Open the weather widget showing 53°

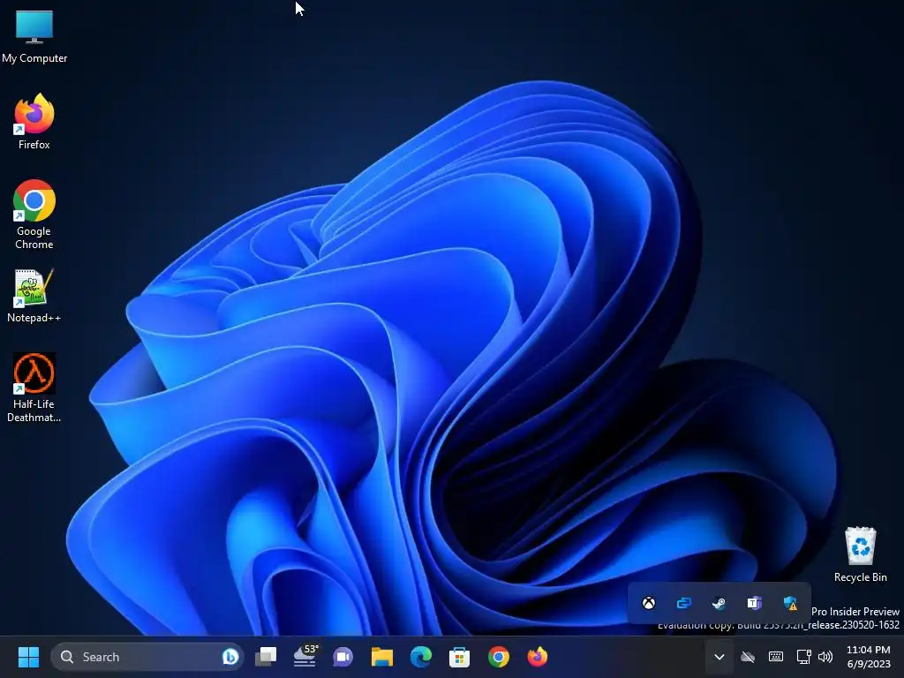coord(305,657)
